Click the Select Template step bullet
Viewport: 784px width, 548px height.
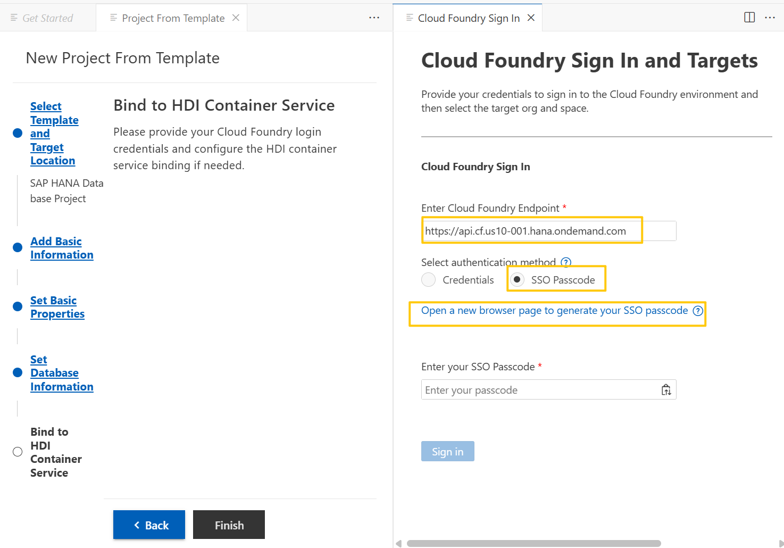pyautogui.click(x=18, y=133)
